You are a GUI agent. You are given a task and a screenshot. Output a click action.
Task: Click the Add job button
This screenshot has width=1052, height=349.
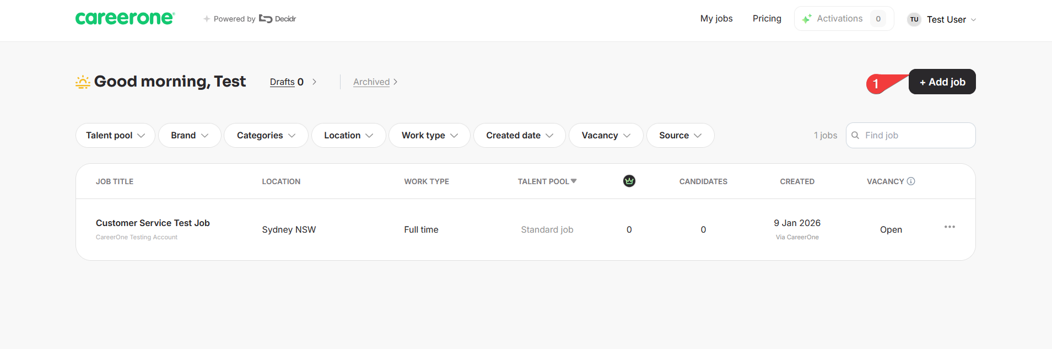click(942, 82)
